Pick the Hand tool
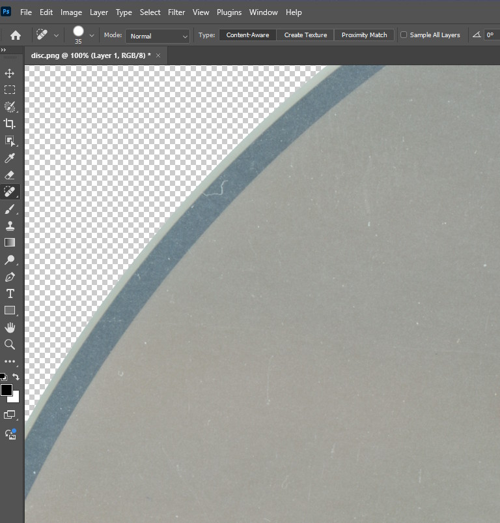The image size is (500, 523). click(10, 327)
